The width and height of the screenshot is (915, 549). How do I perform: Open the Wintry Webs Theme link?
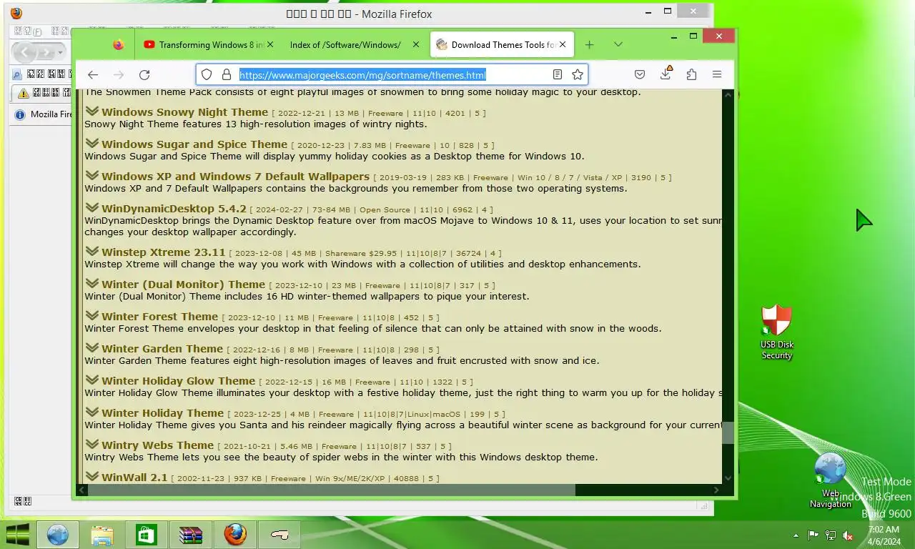pyautogui.click(x=157, y=445)
